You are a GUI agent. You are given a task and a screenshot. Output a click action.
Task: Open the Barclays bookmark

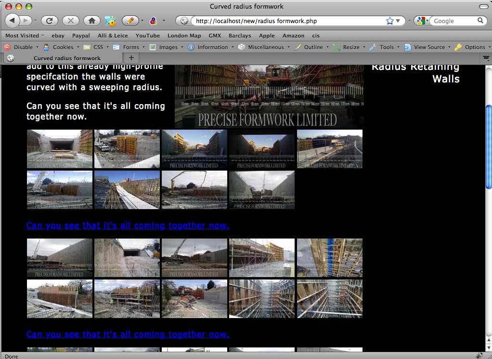[x=240, y=36]
